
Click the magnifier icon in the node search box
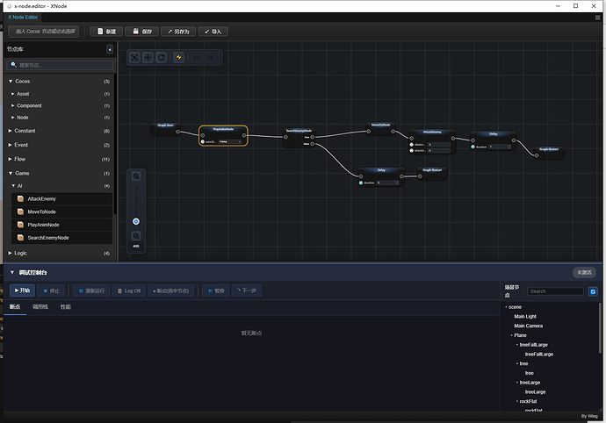[x=13, y=65]
